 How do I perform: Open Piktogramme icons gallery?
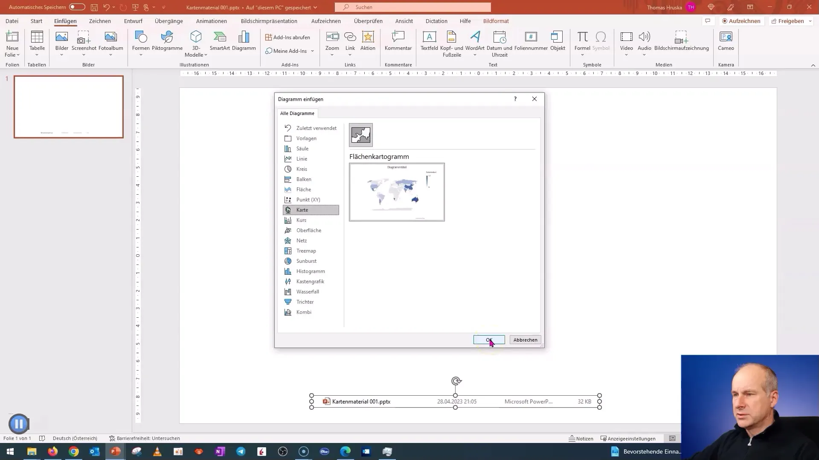pyautogui.click(x=167, y=37)
